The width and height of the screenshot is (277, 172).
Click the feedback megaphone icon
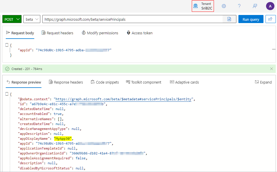click(255, 6)
